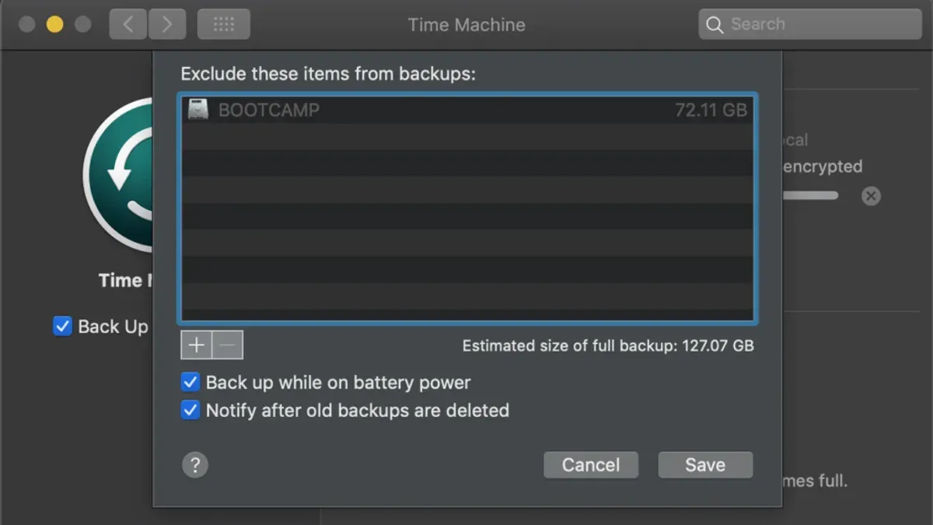Toggle Back up while on battery power

pos(190,382)
